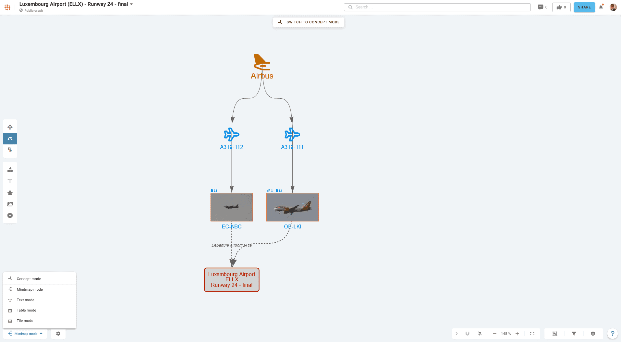
Task: Choose Concept mode from the menu
Action: 40,279
